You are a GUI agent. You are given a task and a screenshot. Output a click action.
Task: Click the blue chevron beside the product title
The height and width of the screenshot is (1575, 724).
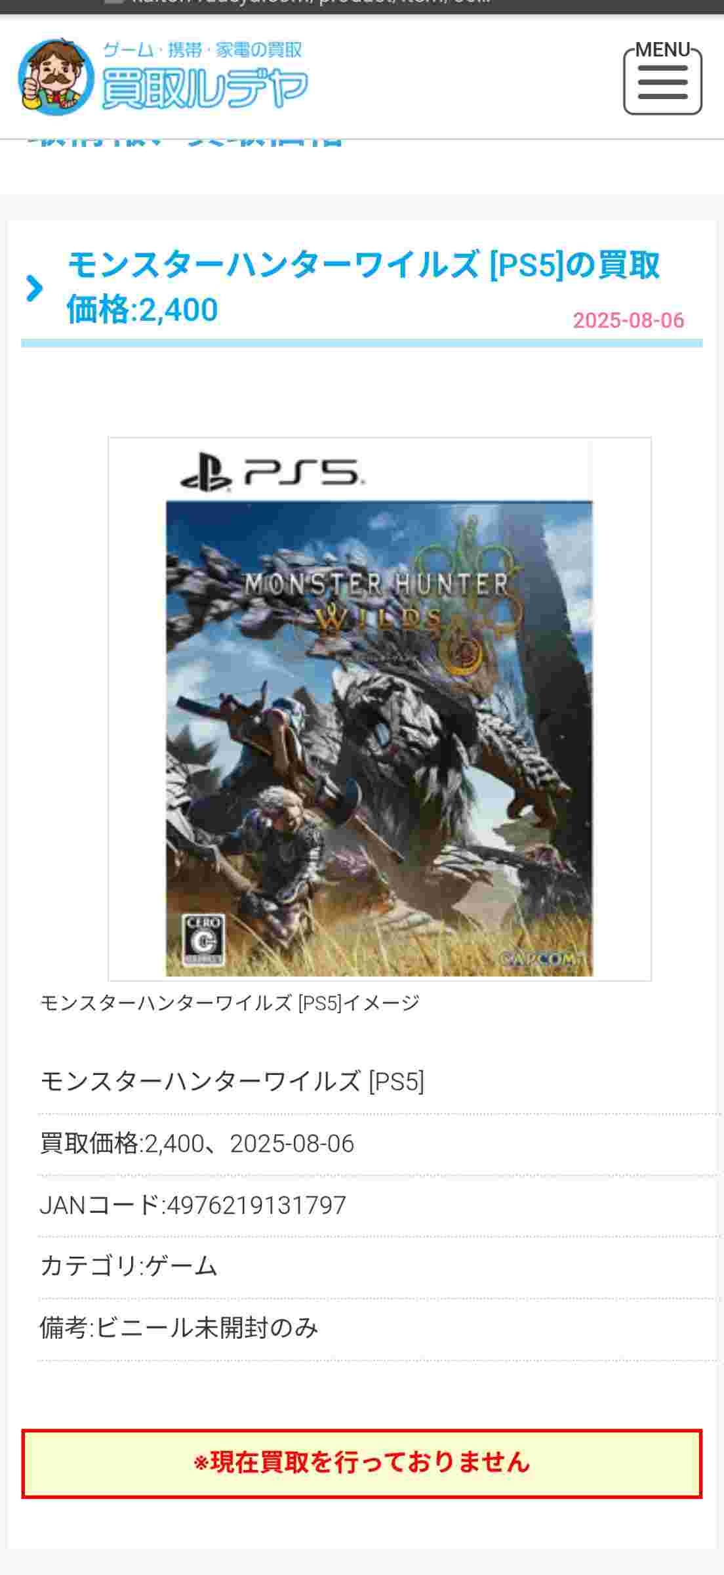click(34, 288)
